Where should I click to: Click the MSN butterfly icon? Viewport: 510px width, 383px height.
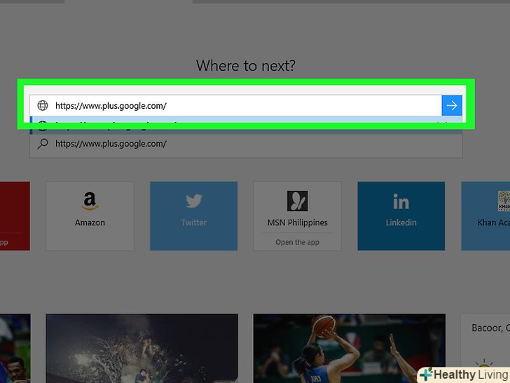297,201
